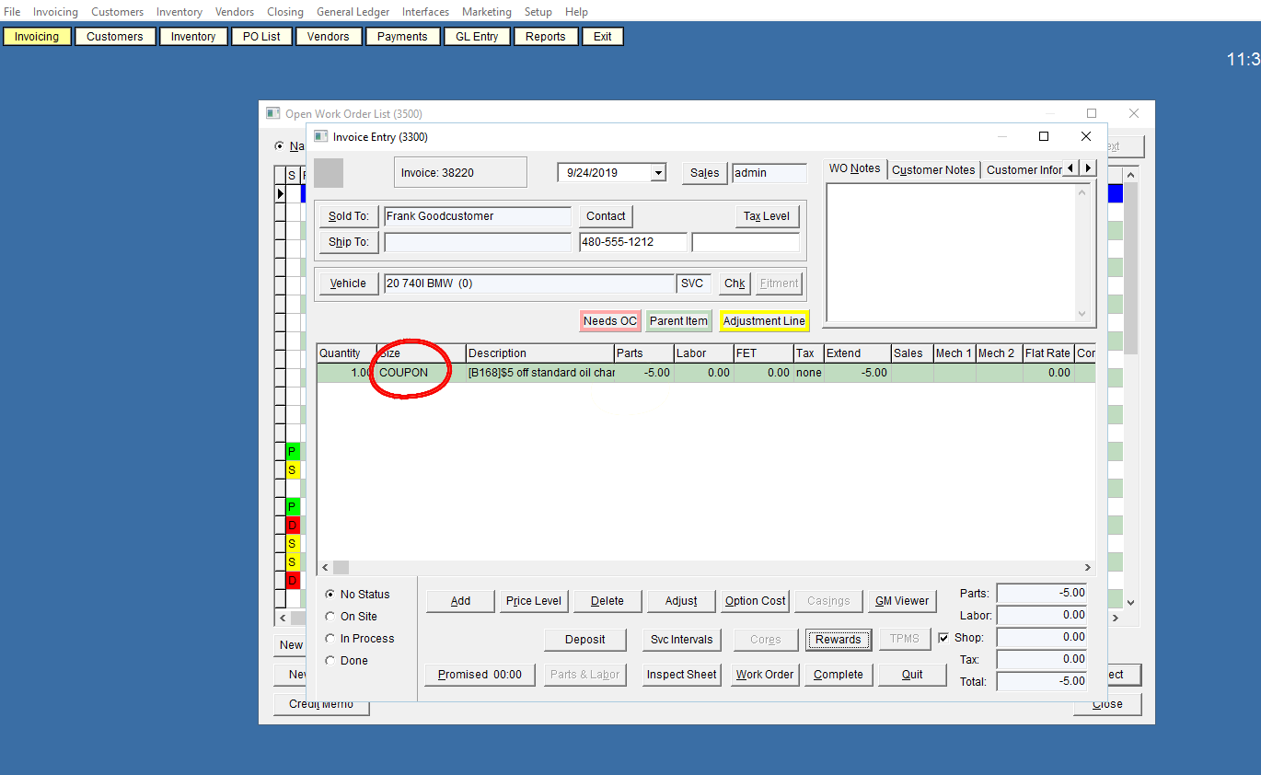Switch to the Customer Infor tab

pos(1024,170)
